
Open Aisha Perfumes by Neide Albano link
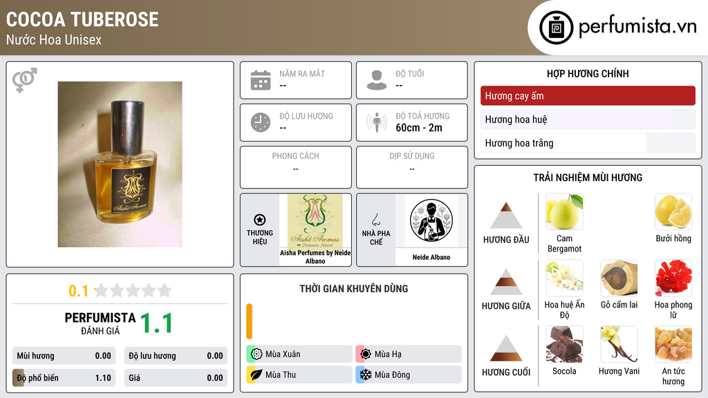click(x=315, y=257)
